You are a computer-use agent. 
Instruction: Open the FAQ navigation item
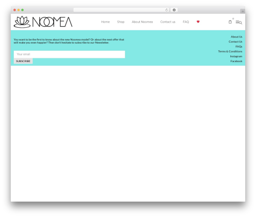[x=186, y=22]
